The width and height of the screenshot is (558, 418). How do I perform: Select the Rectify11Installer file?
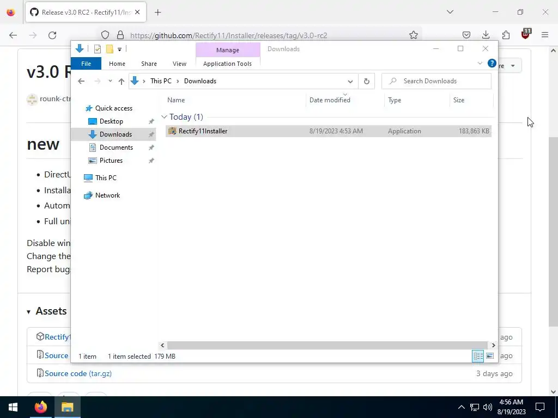328,131
